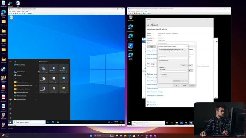The width and height of the screenshot is (246, 138).
Task: Click Cancel in System Properties dialog
Action: coord(184,85)
